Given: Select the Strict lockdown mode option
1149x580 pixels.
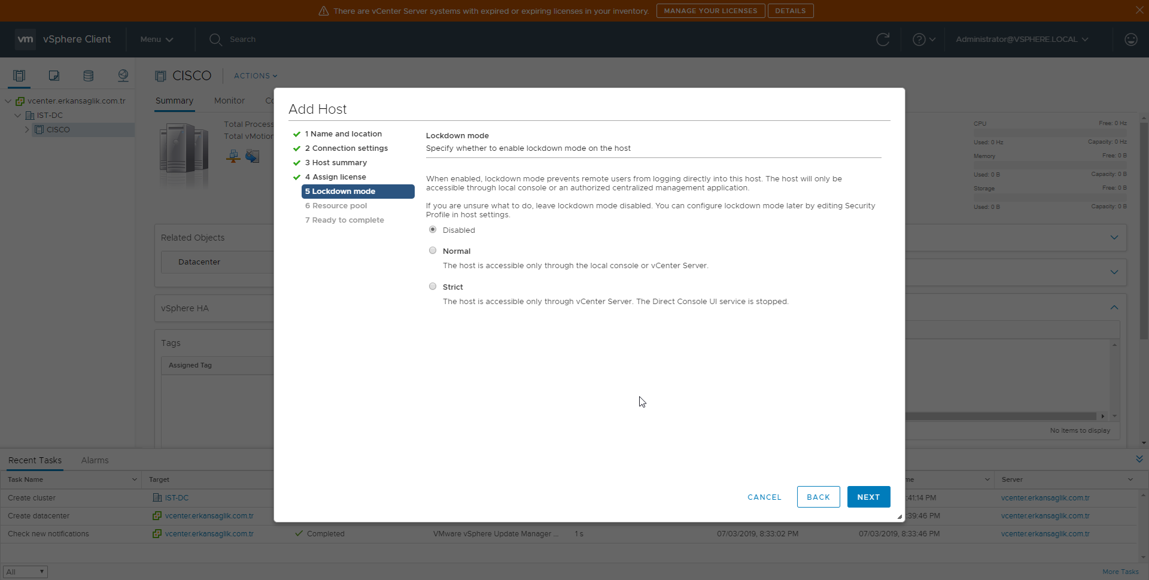Looking at the screenshot, I should coord(433,287).
